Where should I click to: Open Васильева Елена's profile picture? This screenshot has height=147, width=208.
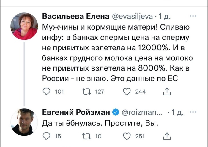[x=24, y=26]
